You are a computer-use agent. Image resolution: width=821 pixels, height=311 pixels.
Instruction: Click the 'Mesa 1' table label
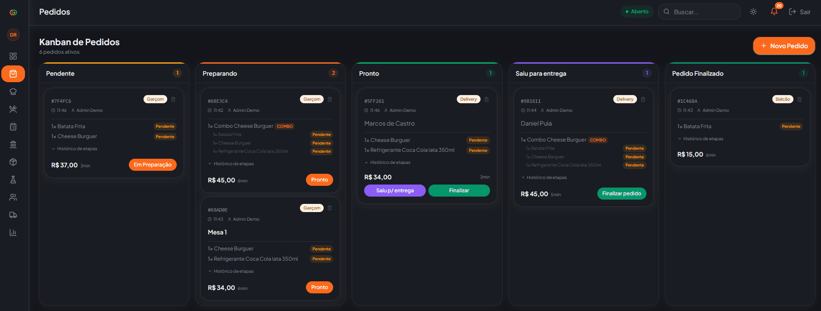coord(217,232)
